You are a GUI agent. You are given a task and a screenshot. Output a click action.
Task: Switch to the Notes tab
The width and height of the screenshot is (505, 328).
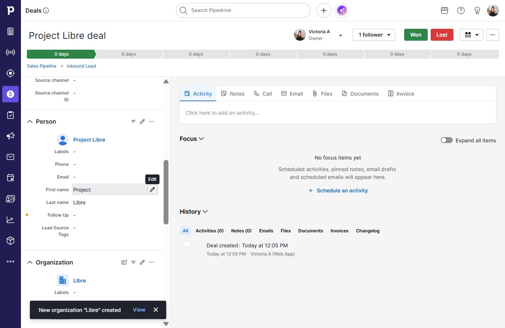coord(233,94)
